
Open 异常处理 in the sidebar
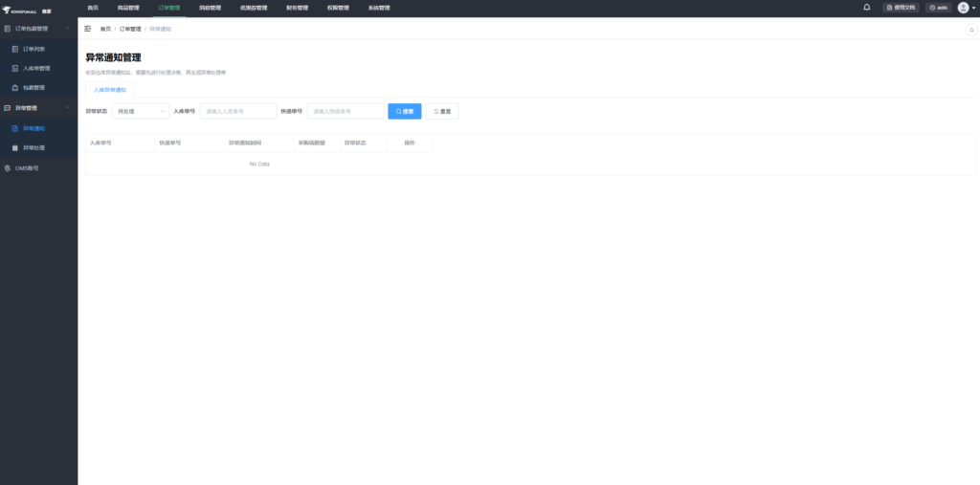click(x=34, y=148)
